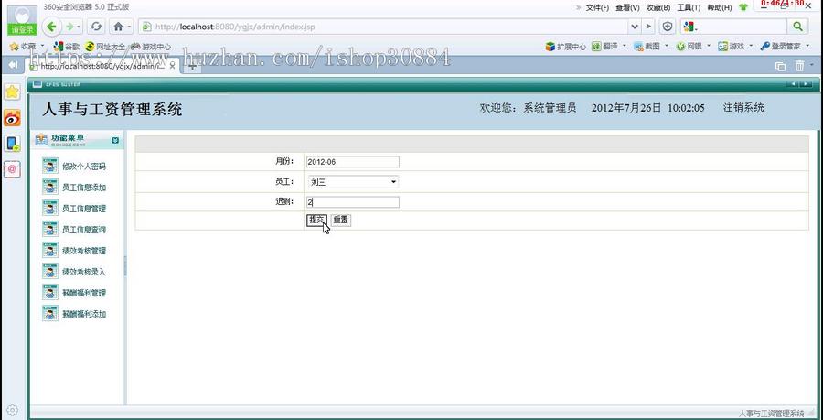Expand the hidden menus chevron before 文件

coord(579,7)
